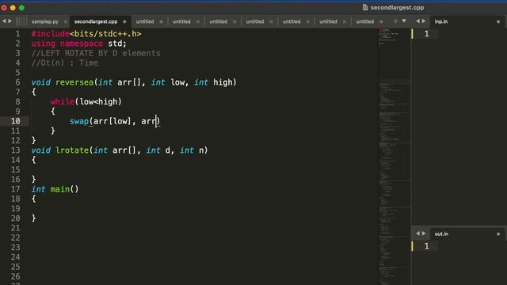Go to previous tab with left arrow beside samplep.py
Screen dimensions: 507x285
click(x=4, y=21)
